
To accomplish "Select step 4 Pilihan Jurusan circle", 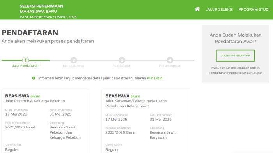I will pyautogui.click(x=170, y=60).
